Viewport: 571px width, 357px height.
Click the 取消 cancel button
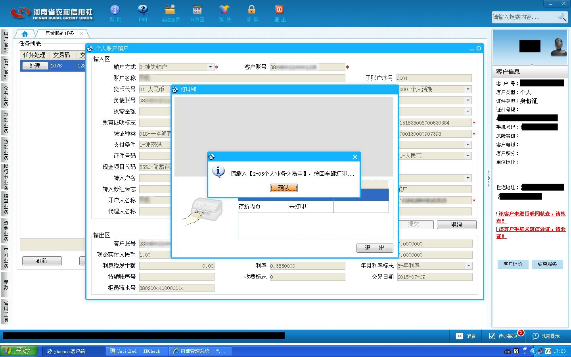456,224
